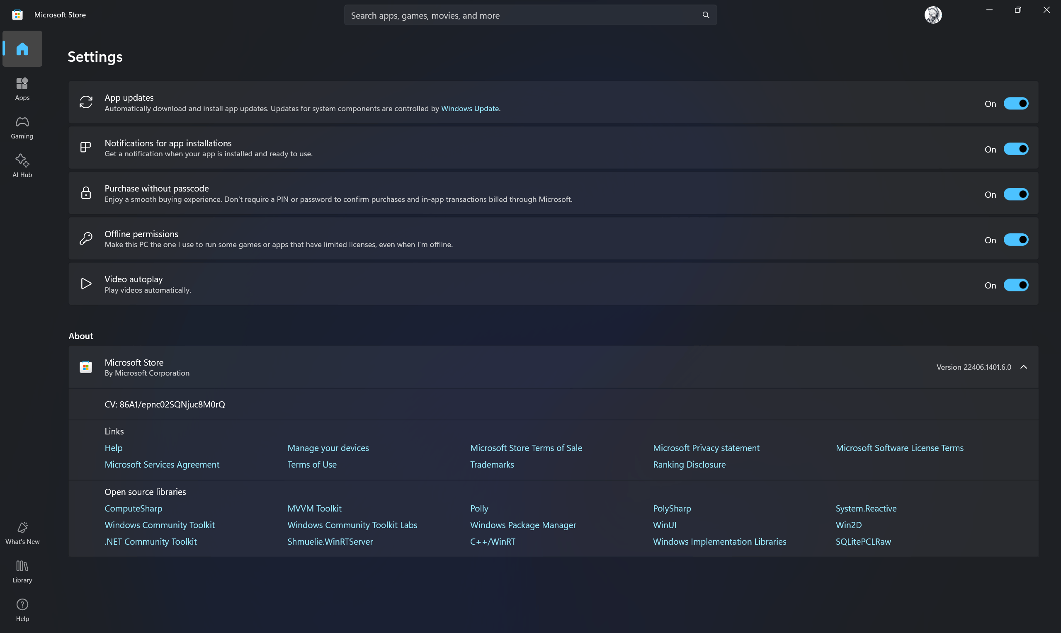Go to Home in sidebar
This screenshot has height=633, width=1061.
(x=22, y=49)
